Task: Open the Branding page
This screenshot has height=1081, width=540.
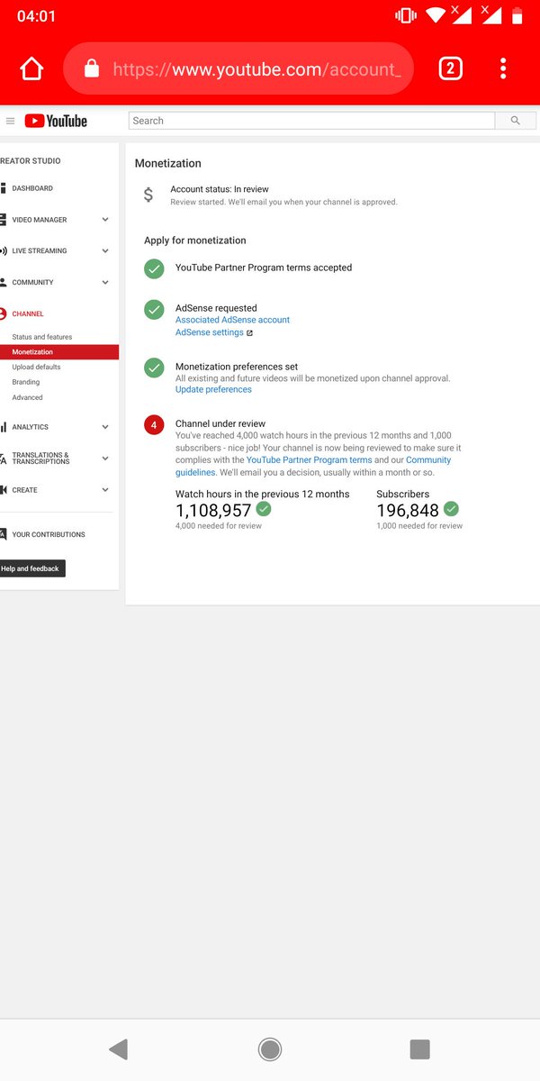Action: (x=26, y=382)
